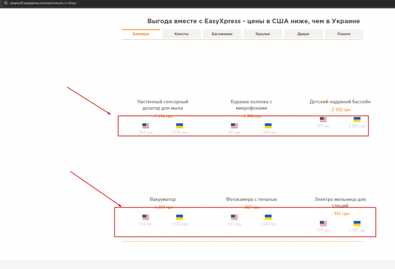Click the price 314 грн
This screenshot has height=269, width=395.
(146, 224)
